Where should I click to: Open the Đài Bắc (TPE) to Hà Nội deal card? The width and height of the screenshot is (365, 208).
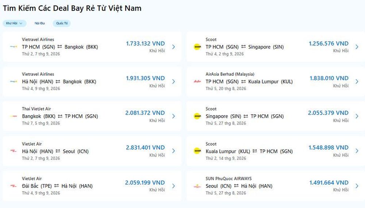tap(92, 186)
